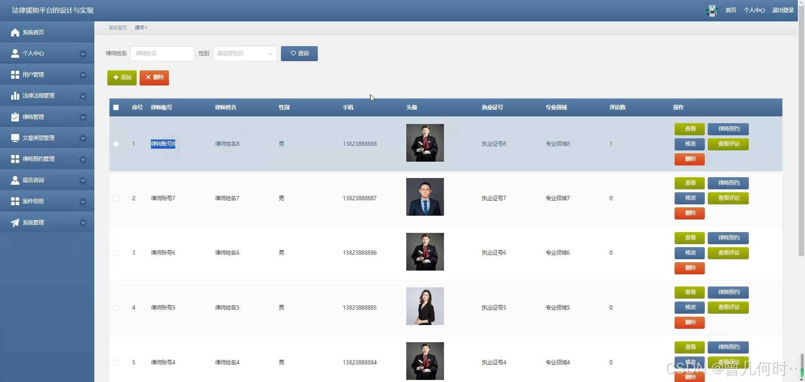This screenshot has height=382, width=805.
Task: Click the clipboard icon beside 律师管理
Action: click(15, 117)
